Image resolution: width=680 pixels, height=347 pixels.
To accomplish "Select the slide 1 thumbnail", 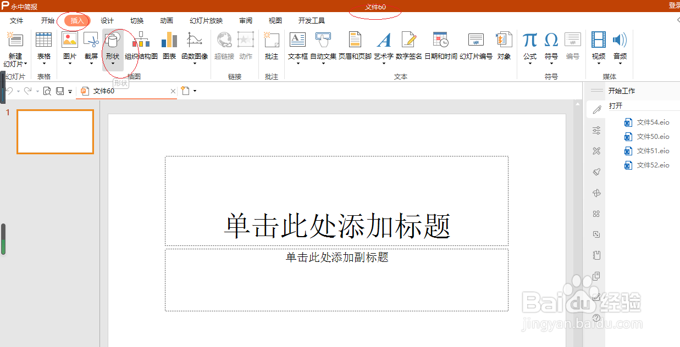I will point(55,132).
